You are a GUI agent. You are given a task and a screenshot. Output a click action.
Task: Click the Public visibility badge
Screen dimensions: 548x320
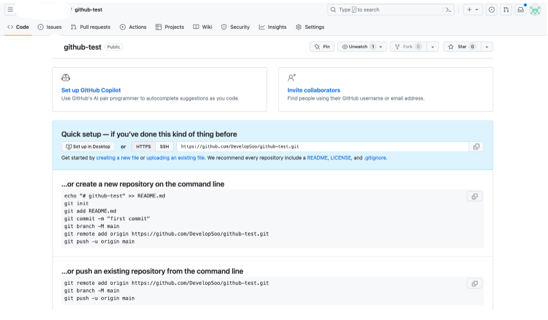point(113,47)
